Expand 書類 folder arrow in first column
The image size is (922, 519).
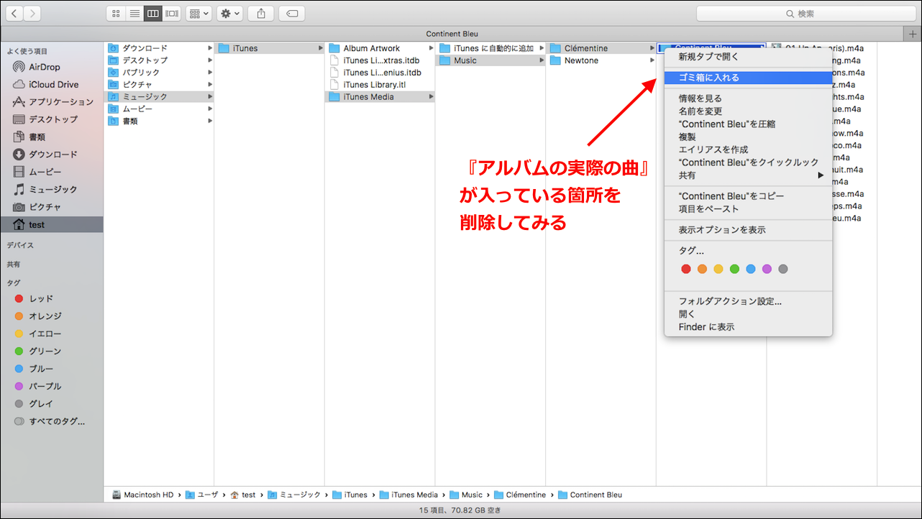pos(210,121)
